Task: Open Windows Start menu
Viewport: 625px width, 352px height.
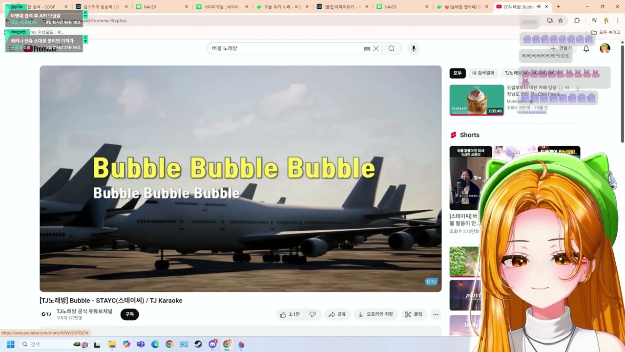Action: click(10, 344)
